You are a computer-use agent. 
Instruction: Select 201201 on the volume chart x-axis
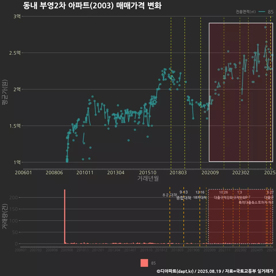click(x=98, y=250)
